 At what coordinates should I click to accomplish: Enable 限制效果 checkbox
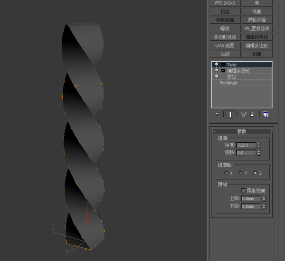click(243, 190)
